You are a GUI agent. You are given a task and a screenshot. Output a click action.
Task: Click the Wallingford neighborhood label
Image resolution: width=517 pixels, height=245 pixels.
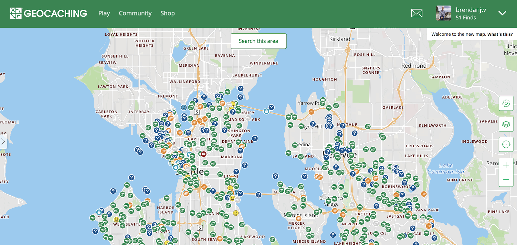[185, 82]
